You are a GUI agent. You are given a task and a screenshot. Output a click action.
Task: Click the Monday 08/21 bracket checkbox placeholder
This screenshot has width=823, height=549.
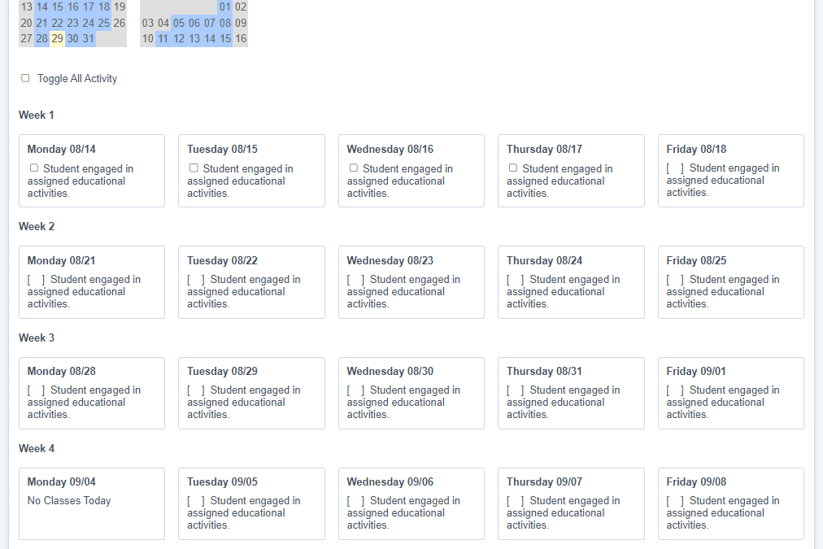point(36,280)
